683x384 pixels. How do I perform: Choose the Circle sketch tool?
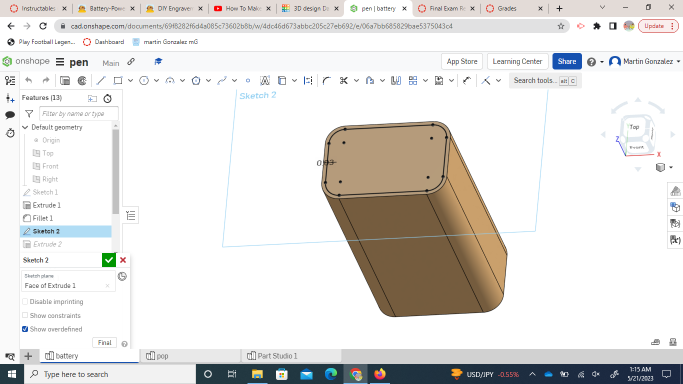(x=144, y=80)
